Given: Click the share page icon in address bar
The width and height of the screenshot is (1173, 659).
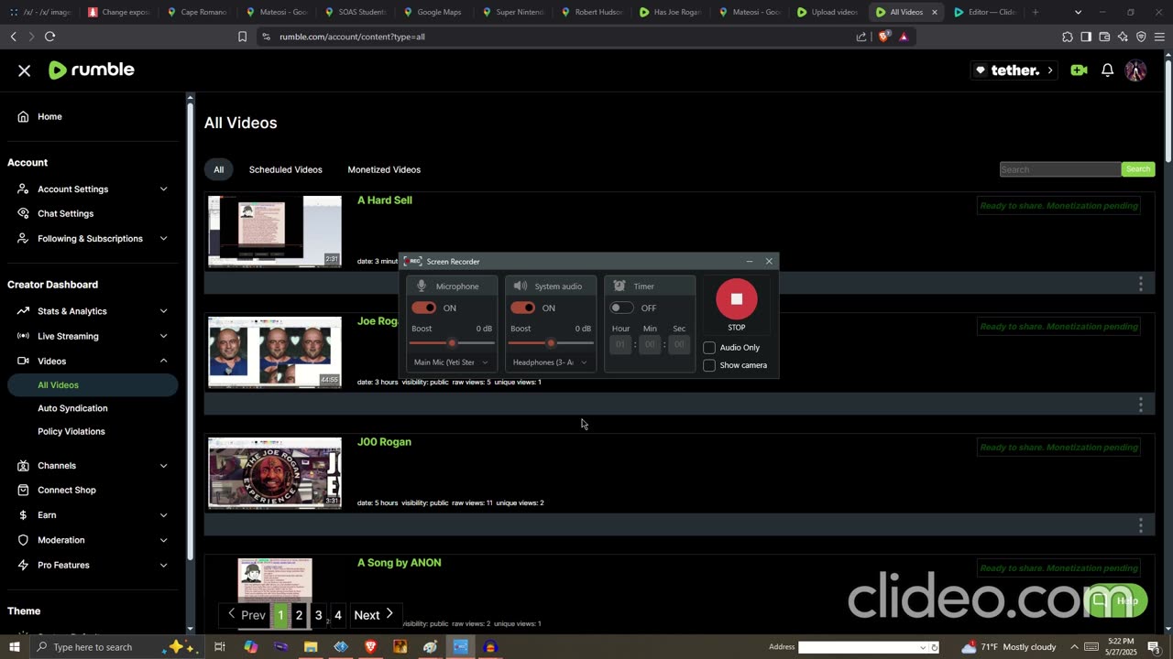Looking at the screenshot, I should (x=861, y=37).
